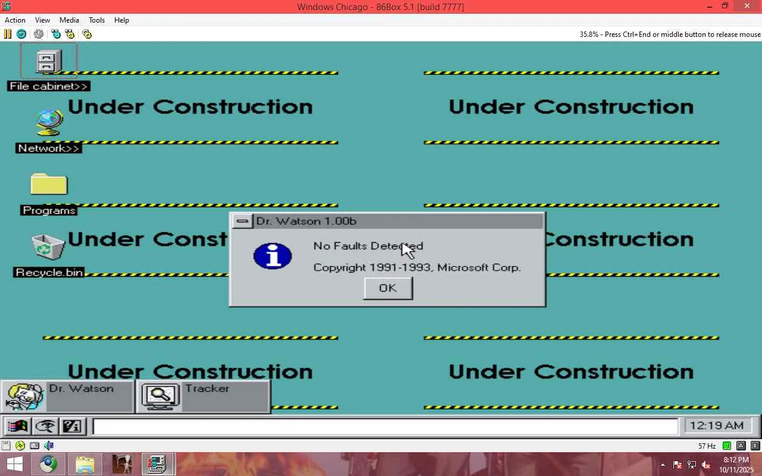
Task: Click the help info button in Chicago tray
Action: point(73,426)
